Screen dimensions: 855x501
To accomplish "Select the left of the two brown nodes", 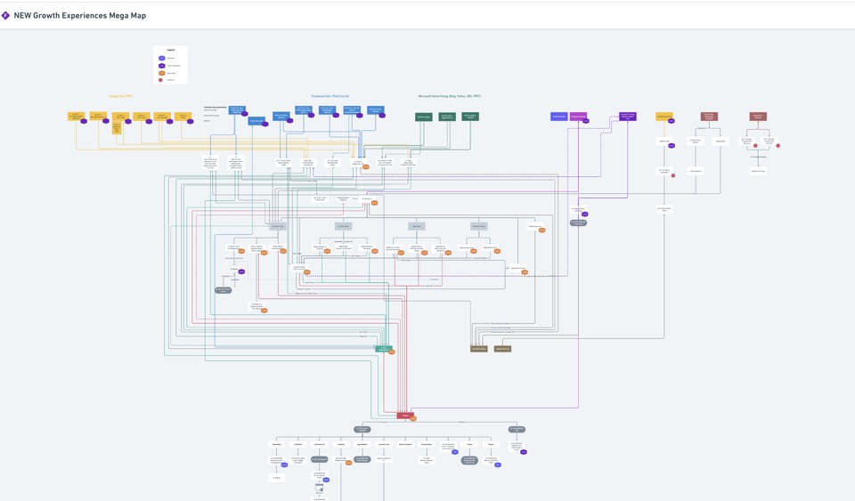I will click(x=479, y=349).
